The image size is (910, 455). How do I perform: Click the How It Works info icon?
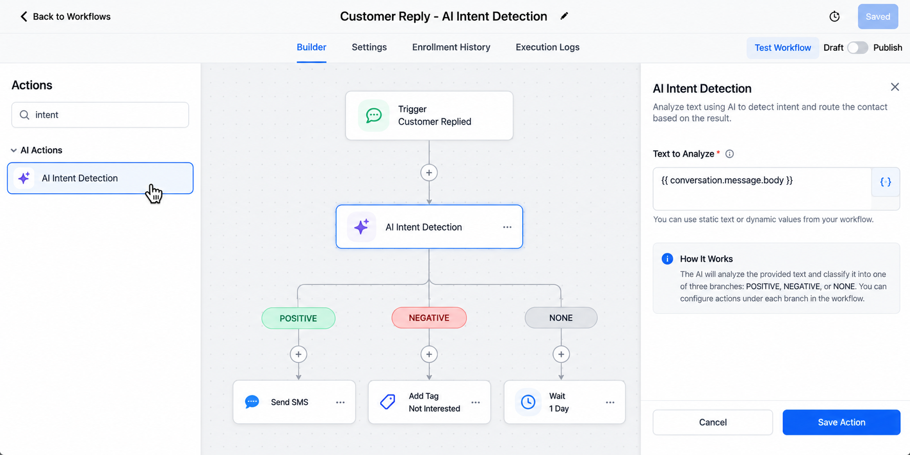point(667,259)
